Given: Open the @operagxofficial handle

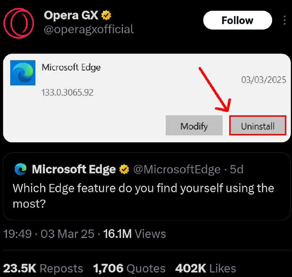Looking at the screenshot, I should pos(89,29).
